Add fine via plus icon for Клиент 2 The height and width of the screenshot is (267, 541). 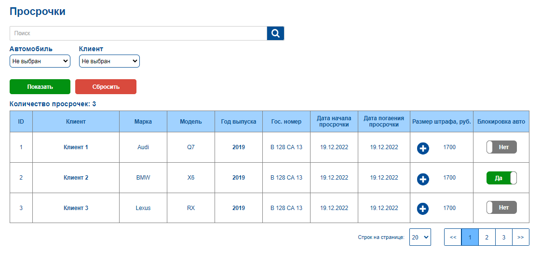pyautogui.click(x=423, y=179)
